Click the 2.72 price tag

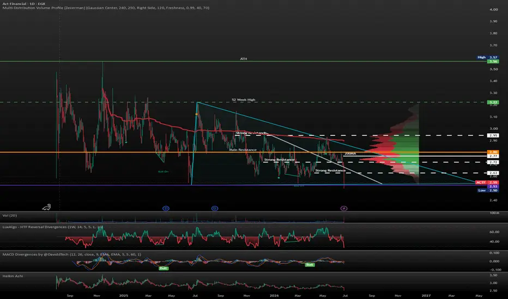[x=493, y=162]
